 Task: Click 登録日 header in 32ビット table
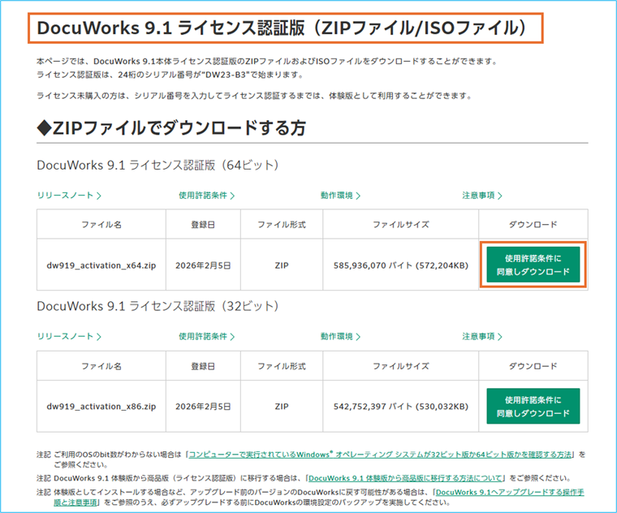point(203,366)
